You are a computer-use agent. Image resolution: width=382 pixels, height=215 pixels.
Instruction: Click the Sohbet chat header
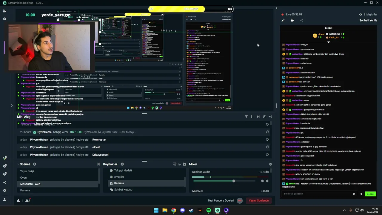329,28
